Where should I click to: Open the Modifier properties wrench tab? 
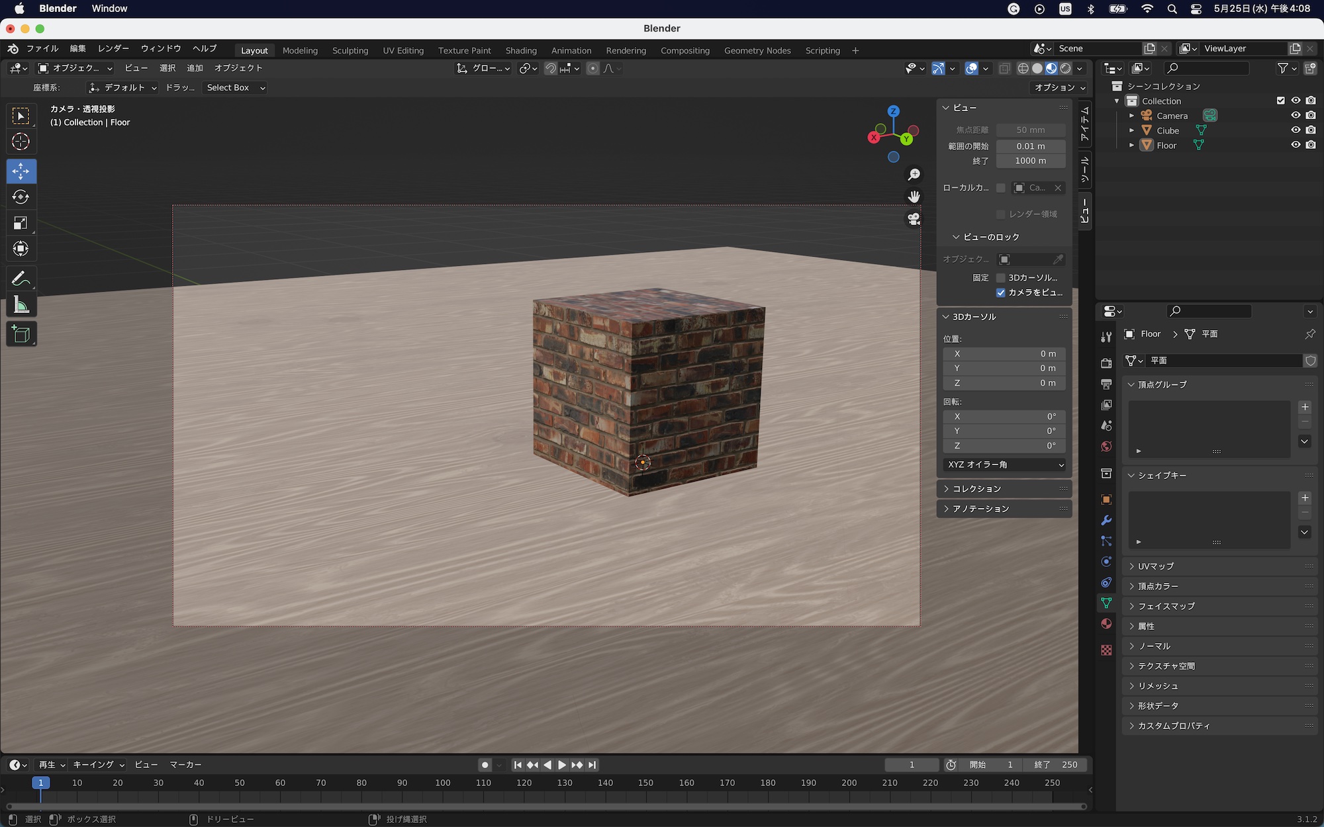[1106, 521]
